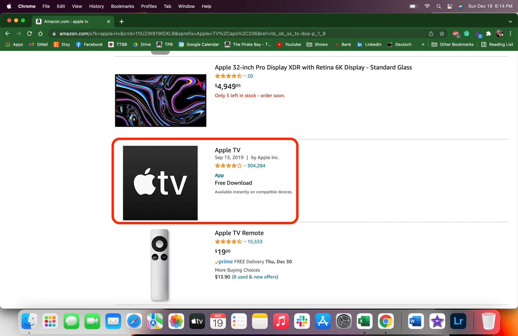Open the Chrome profile avatar

coord(499,33)
